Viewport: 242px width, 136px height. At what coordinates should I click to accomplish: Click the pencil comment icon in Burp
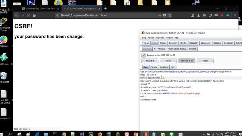click(x=144, y=55)
